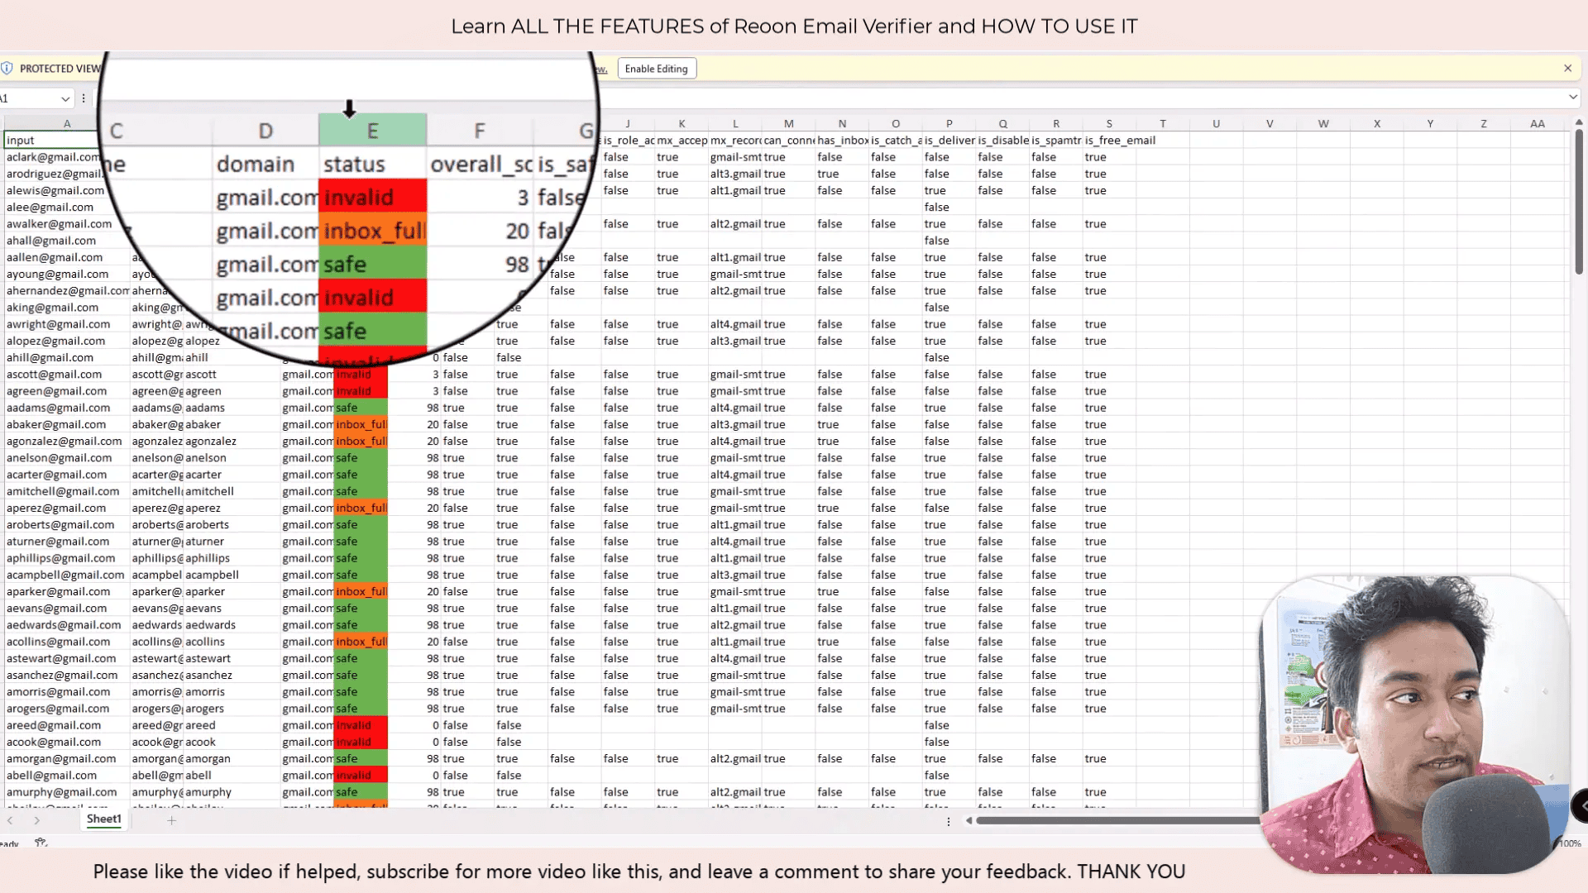
Task: Open the Name Box dropdown arrow
Action: pyautogui.click(x=65, y=98)
